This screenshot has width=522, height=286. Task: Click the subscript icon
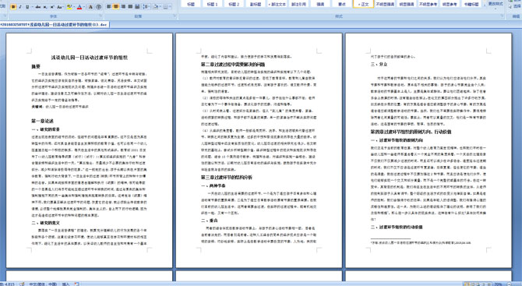point(45,7)
